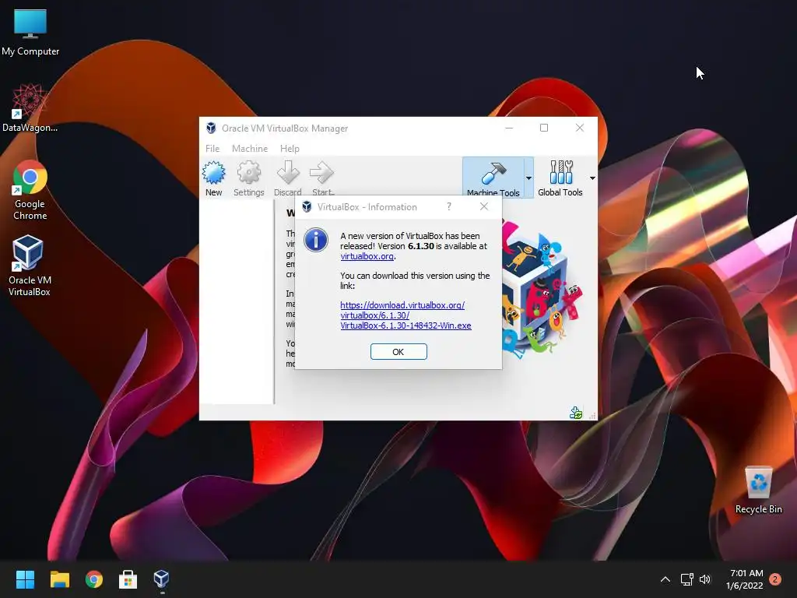This screenshot has width=797, height=598.
Task: Click the network tray icon
Action: click(x=687, y=579)
